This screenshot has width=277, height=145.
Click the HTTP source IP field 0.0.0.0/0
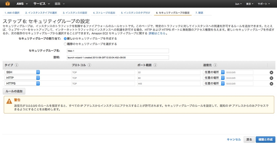[239, 78]
